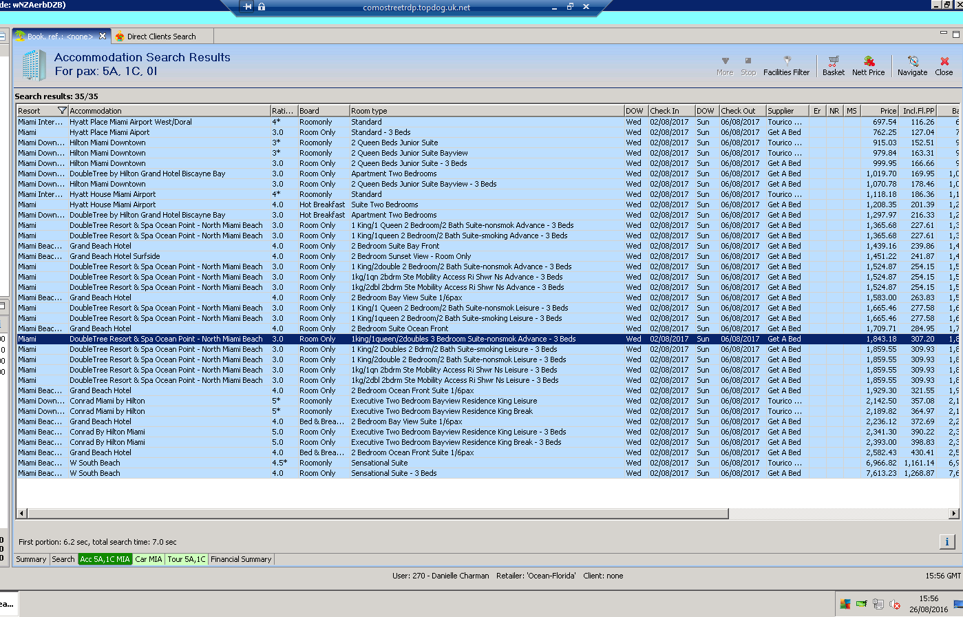The image size is (963, 617).
Task: Switch to Direct Clients Search tab
Action: (160, 36)
